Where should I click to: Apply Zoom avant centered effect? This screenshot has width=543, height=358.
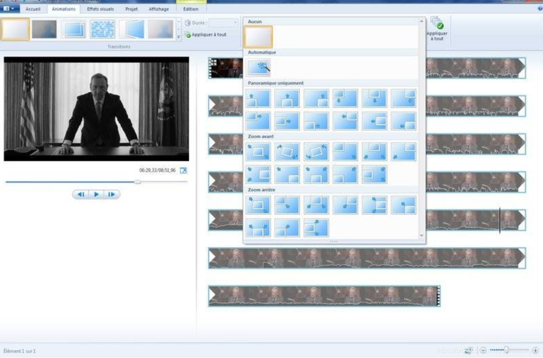pyautogui.click(x=258, y=152)
